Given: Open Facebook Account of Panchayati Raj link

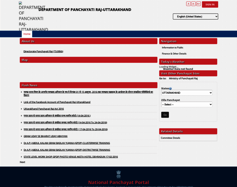Looking at the screenshot, I should coord(57,102).
